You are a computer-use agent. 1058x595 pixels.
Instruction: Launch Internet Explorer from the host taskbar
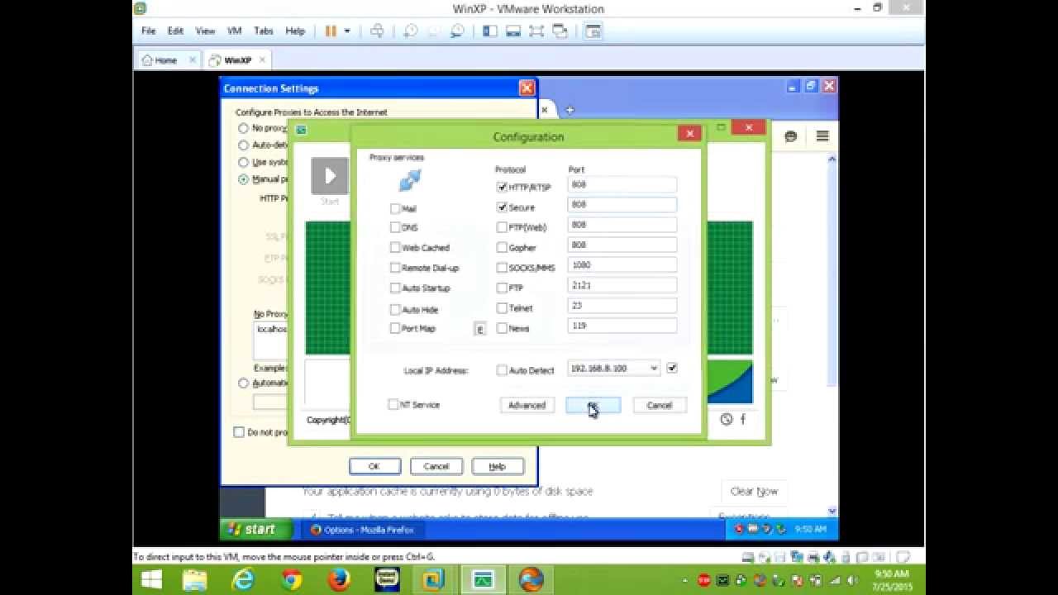[243, 580]
